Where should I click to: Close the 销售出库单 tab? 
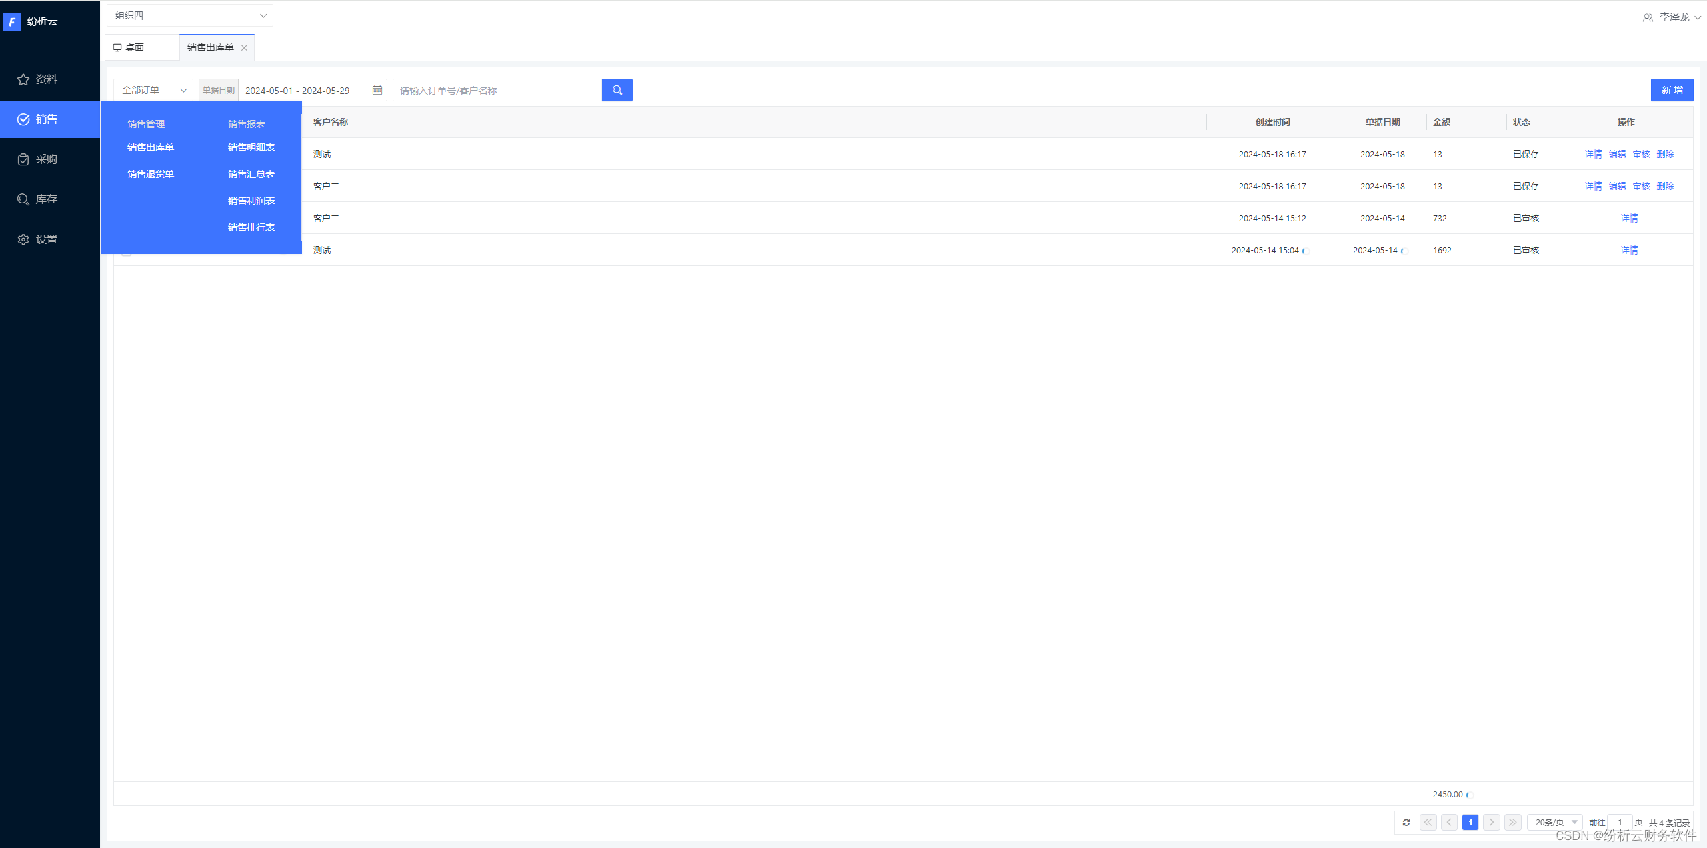(244, 48)
